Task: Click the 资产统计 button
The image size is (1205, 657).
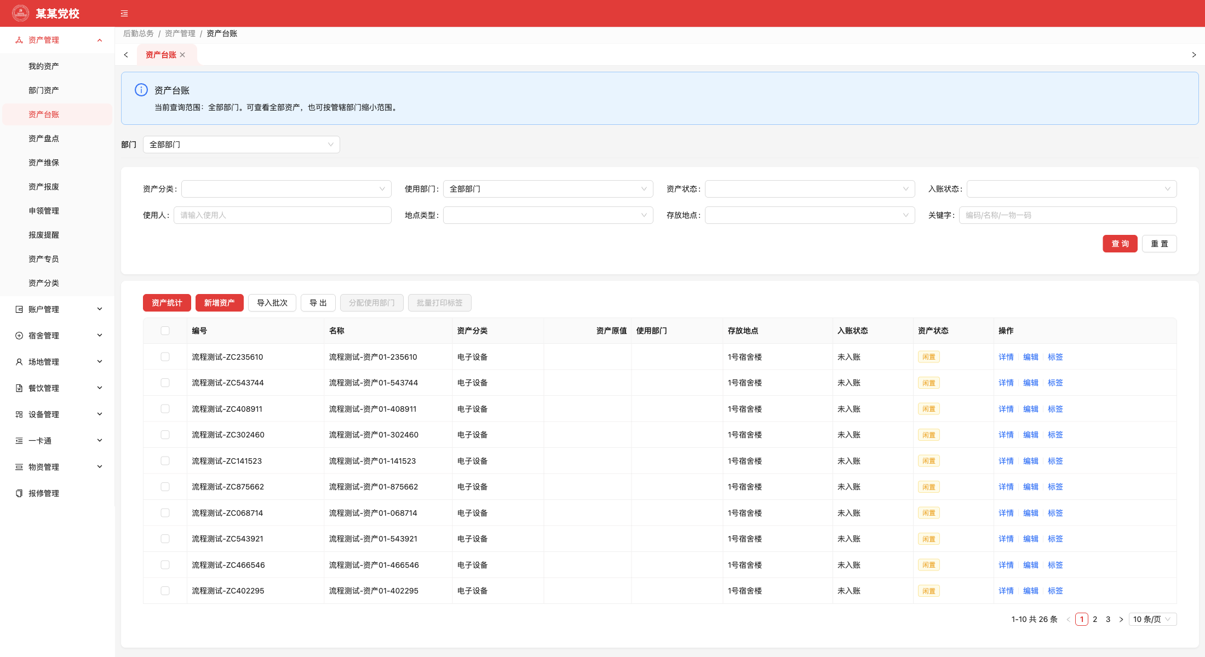Action: [x=167, y=303]
